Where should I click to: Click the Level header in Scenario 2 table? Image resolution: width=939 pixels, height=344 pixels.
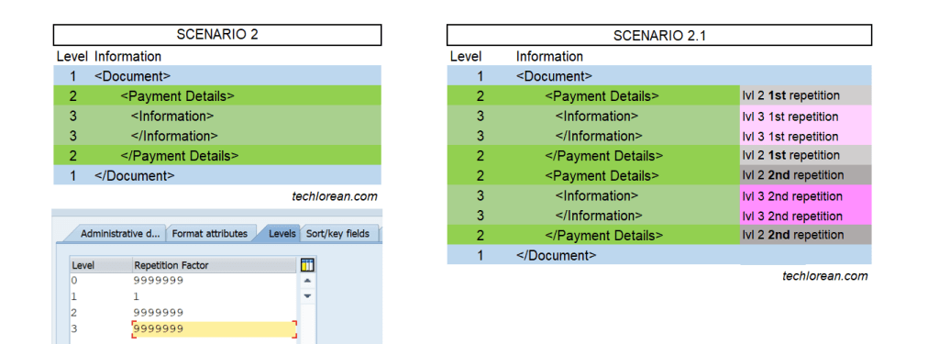(x=72, y=56)
